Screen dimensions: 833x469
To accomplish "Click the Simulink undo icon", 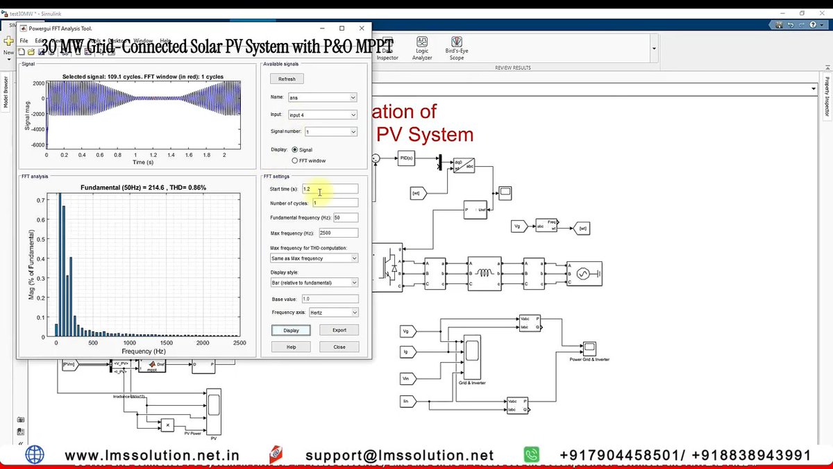I will pos(789,24).
